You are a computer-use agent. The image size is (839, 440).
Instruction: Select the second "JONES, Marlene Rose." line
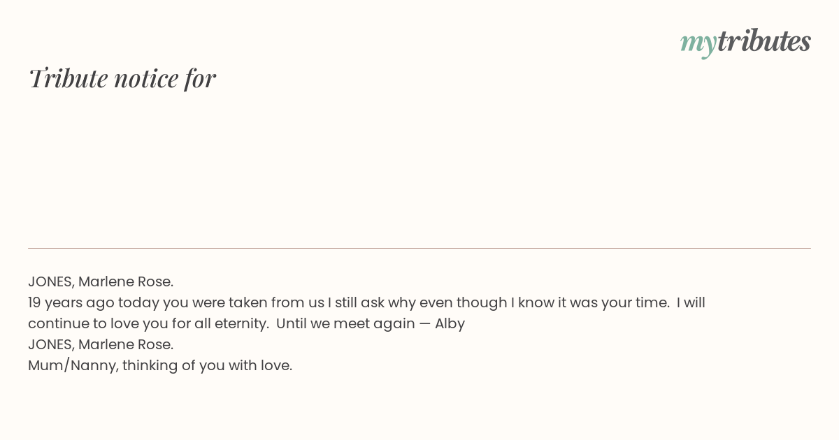[x=101, y=344]
